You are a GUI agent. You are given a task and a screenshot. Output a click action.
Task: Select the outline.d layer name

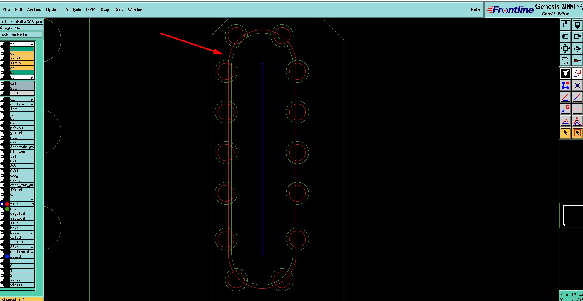coord(22,252)
